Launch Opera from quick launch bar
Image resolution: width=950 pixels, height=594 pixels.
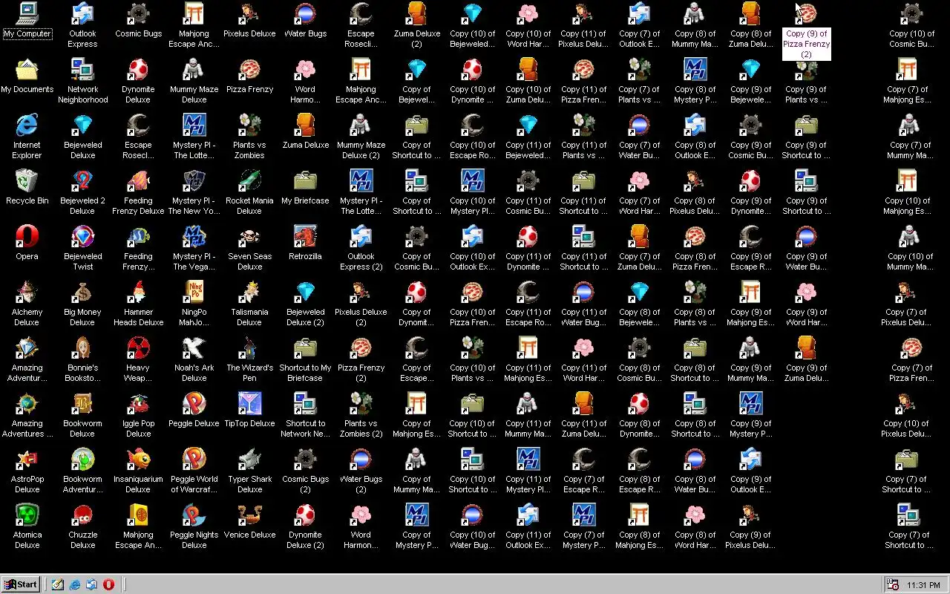pos(109,584)
